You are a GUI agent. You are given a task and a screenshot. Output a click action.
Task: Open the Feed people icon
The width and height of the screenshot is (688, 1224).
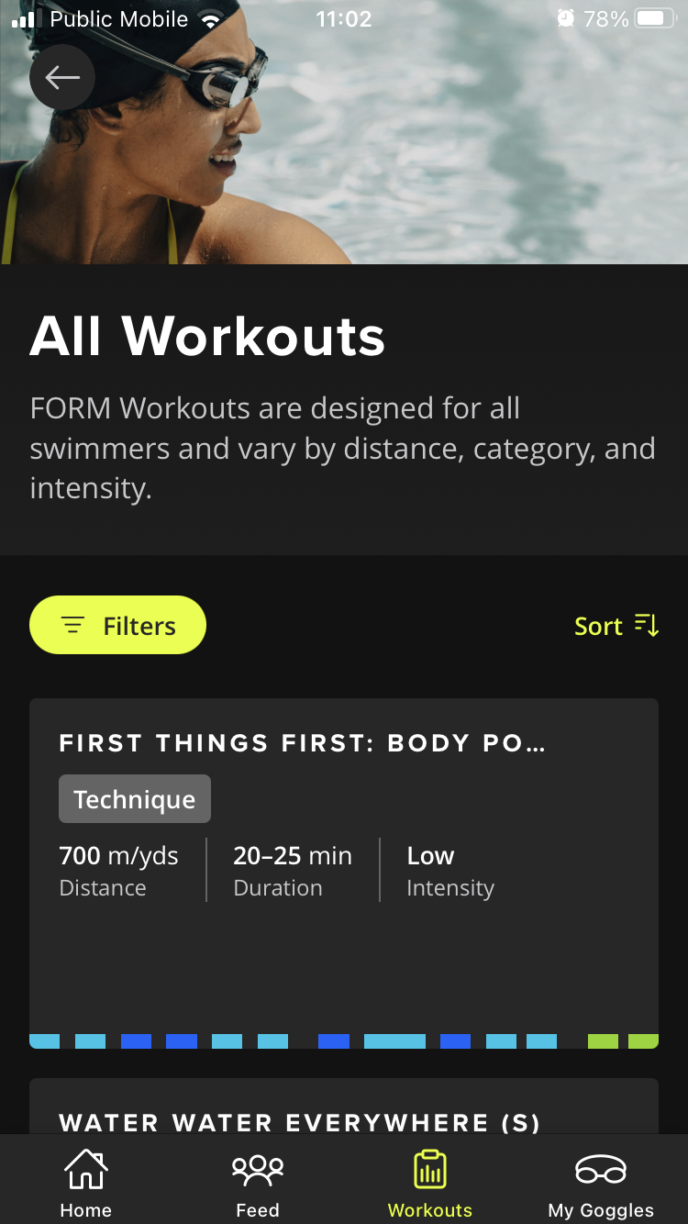point(258,1170)
